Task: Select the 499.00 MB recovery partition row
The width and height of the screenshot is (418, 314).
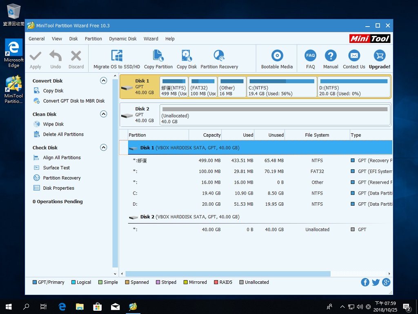Action: pyautogui.click(x=260, y=160)
